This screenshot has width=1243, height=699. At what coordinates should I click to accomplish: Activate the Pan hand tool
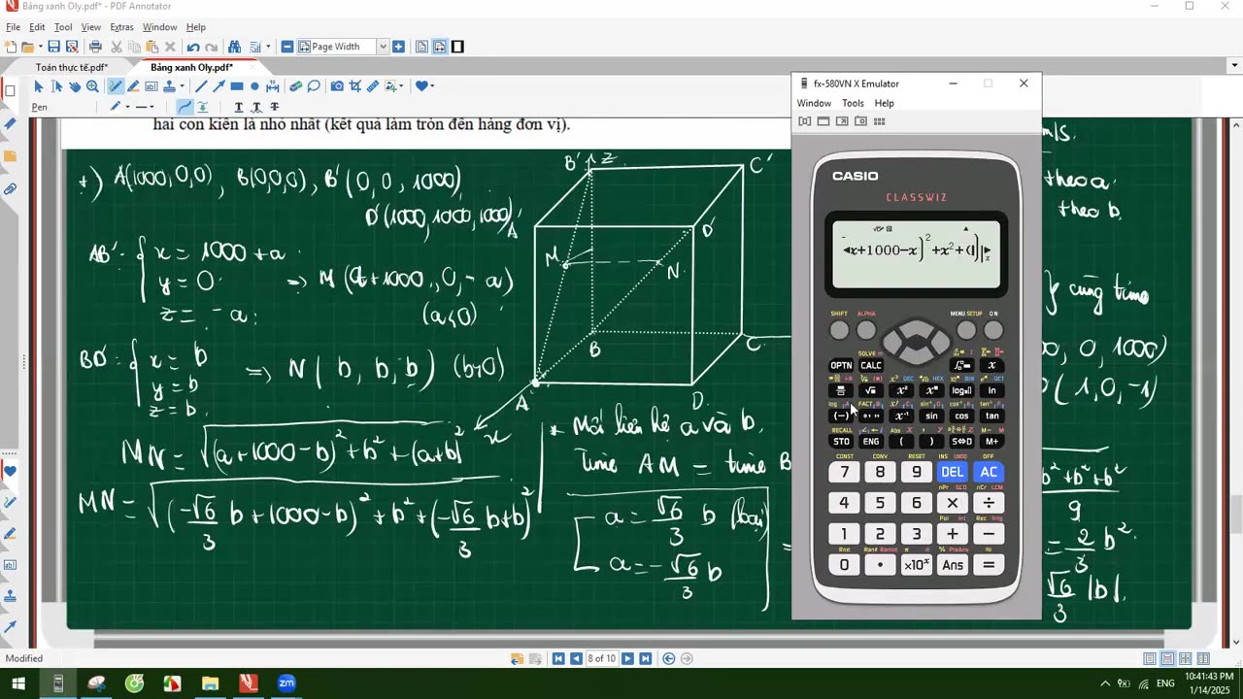pos(75,85)
